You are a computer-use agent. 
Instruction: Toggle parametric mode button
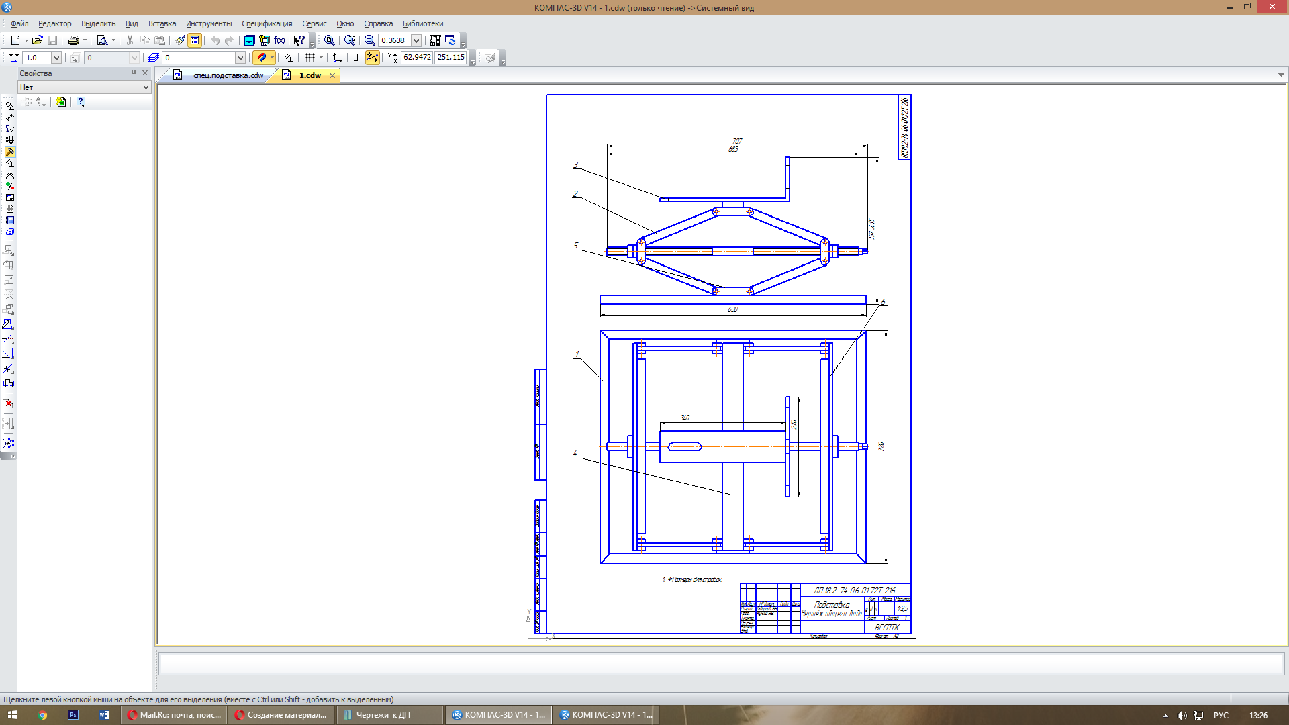pyautogui.click(x=288, y=58)
